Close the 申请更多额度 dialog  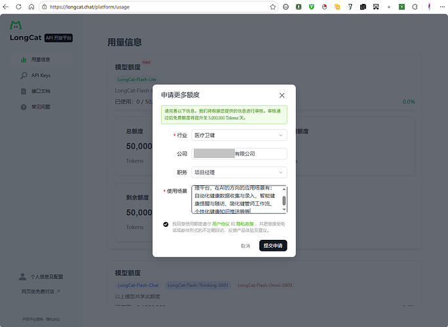(x=282, y=95)
